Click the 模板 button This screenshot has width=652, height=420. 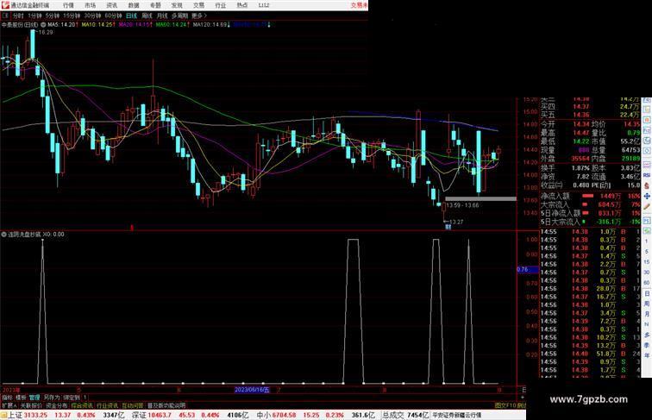click(x=21, y=398)
